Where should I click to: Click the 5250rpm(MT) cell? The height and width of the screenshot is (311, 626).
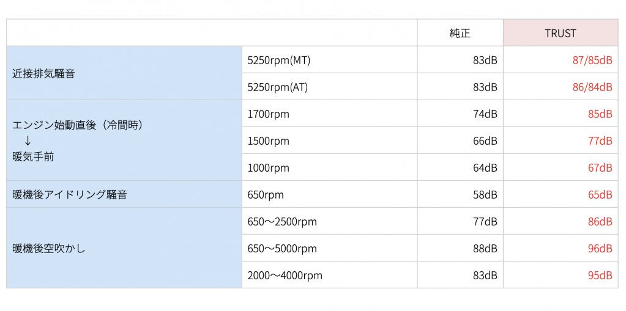pyautogui.click(x=330, y=60)
